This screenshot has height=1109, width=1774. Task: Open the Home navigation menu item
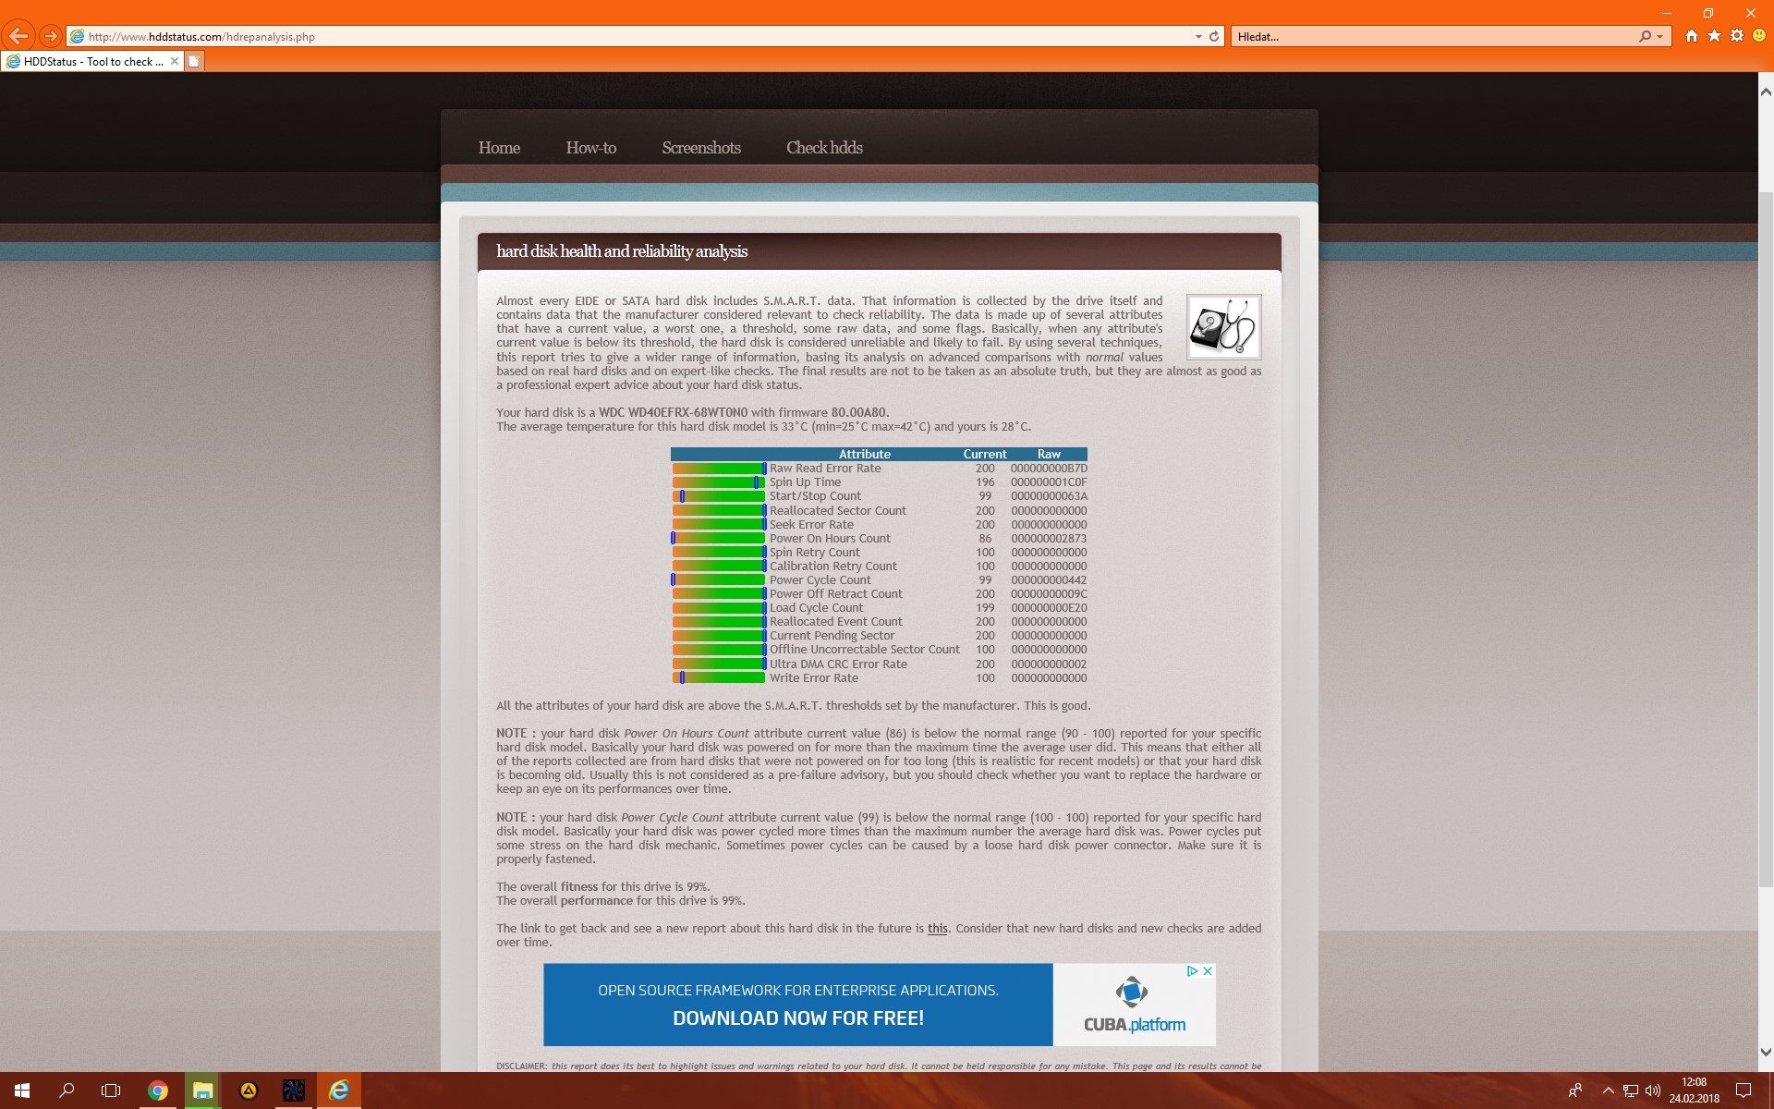click(x=499, y=148)
